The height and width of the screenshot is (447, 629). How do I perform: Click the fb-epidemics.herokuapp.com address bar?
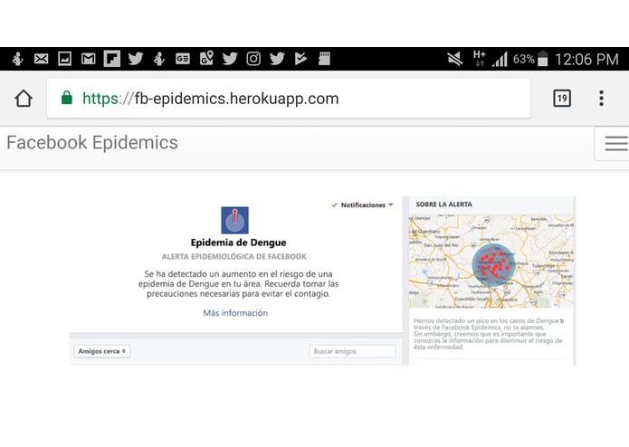(289, 99)
